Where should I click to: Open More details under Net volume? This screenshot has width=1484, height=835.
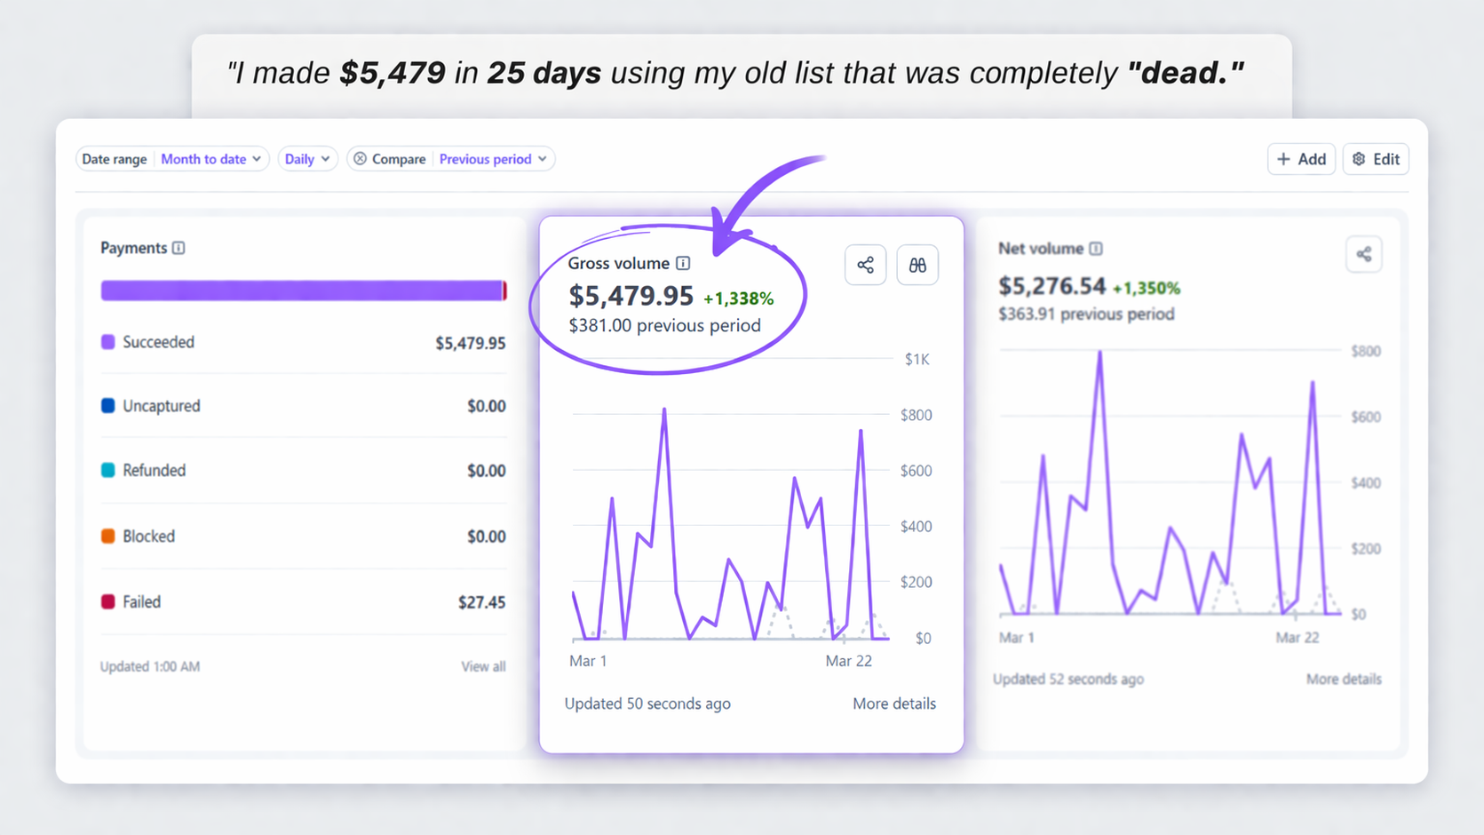1343,679
